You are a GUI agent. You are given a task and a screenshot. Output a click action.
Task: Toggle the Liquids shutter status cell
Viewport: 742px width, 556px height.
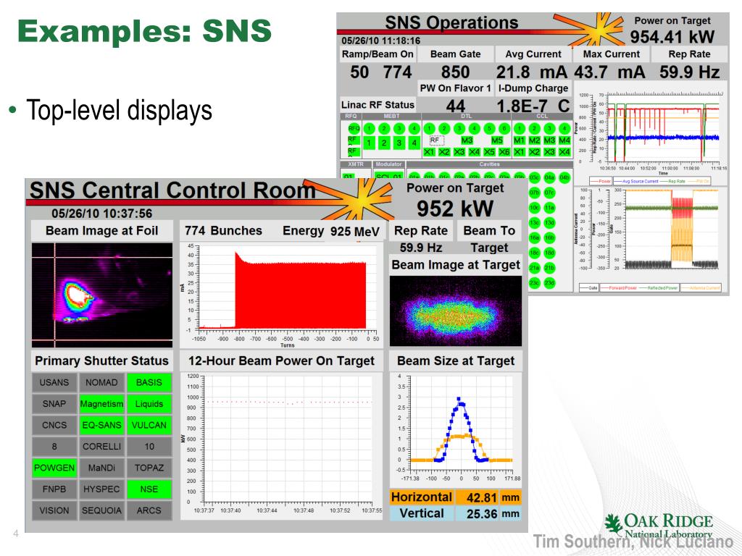pos(149,404)
